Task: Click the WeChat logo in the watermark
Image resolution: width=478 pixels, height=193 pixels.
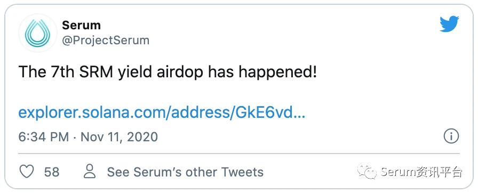Action: click(x=367, y=171)
